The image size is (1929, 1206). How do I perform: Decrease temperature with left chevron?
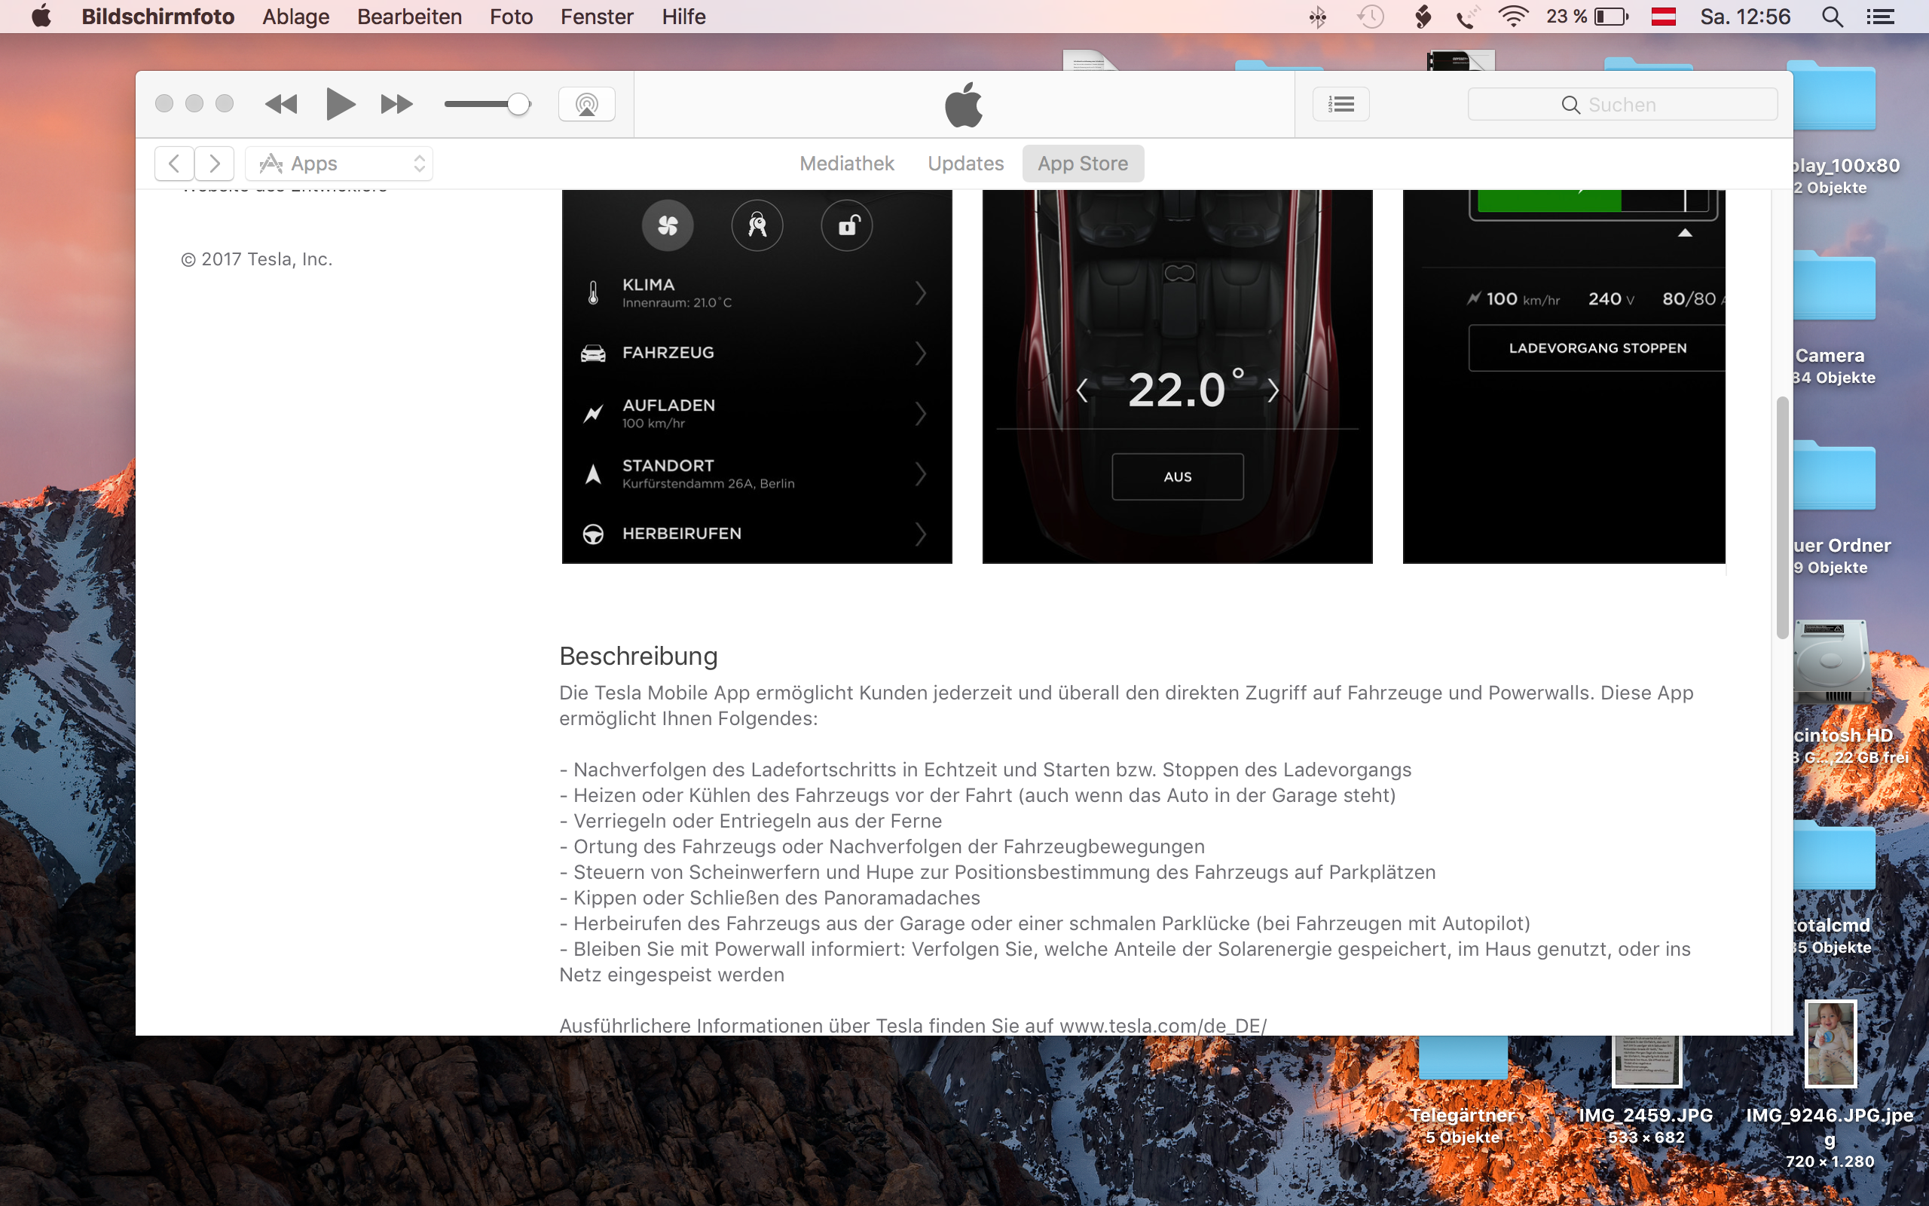click(x=1082, y=391)
